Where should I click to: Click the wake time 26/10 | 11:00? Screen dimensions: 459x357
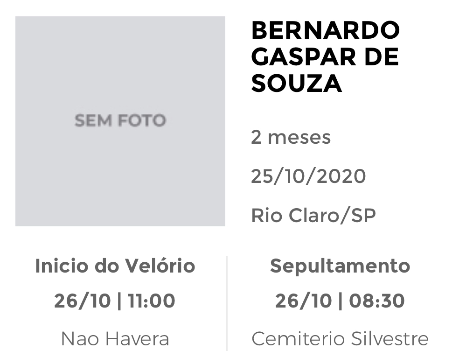(115, 301)
